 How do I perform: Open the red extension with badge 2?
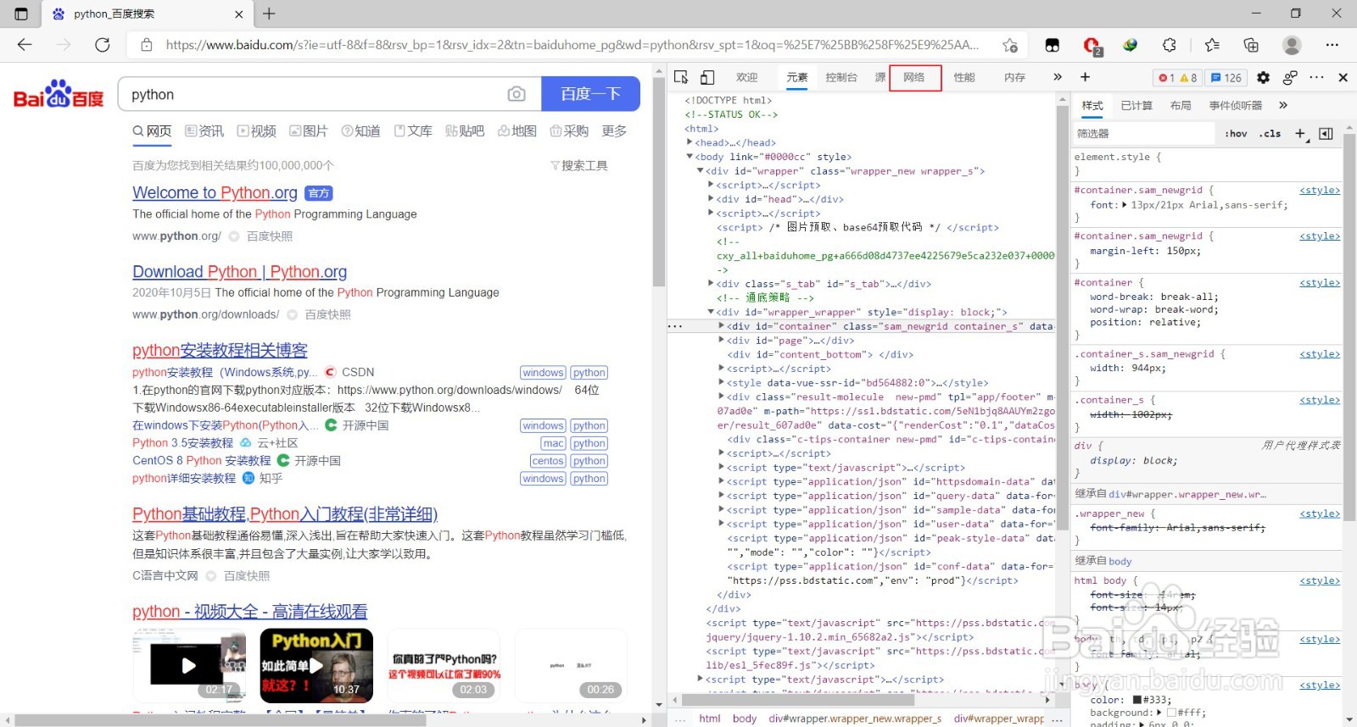pos(1092,45)
